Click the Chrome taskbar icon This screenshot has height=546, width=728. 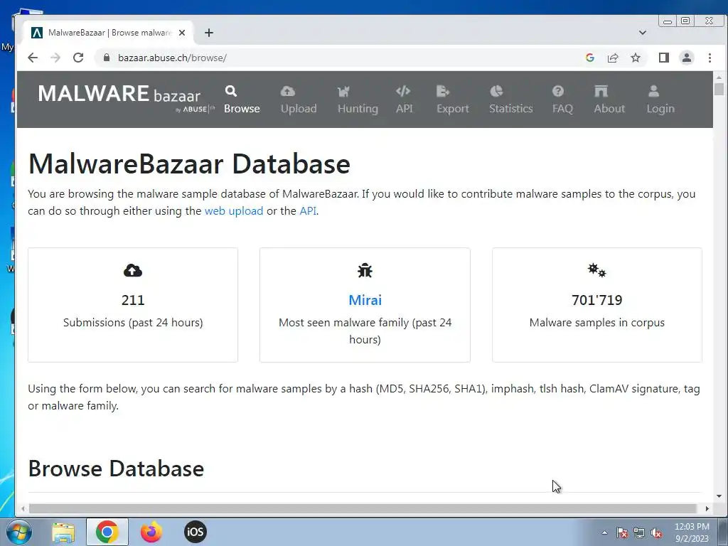pyautogui.click(x=107, y=532)
